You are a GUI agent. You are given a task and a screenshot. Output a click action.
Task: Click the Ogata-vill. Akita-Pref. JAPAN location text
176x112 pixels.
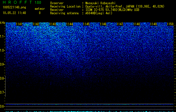[125, 6]
